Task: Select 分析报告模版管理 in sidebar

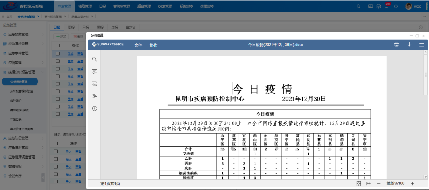Action: pos(21,91)
